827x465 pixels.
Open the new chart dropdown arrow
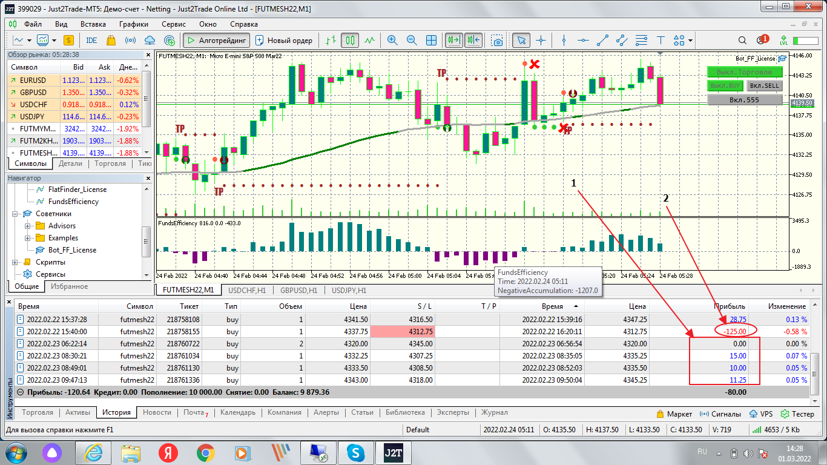point(28,41)
